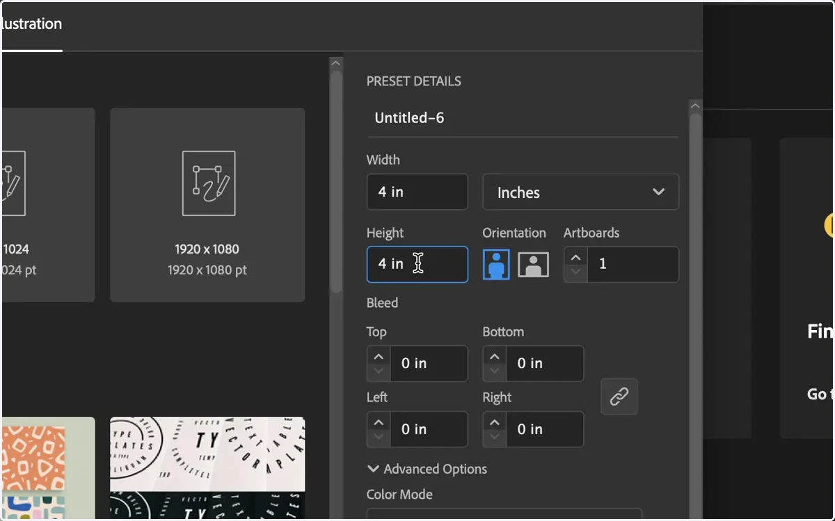
Task: Select landscape orientation icon
Action: click(533, 265)
